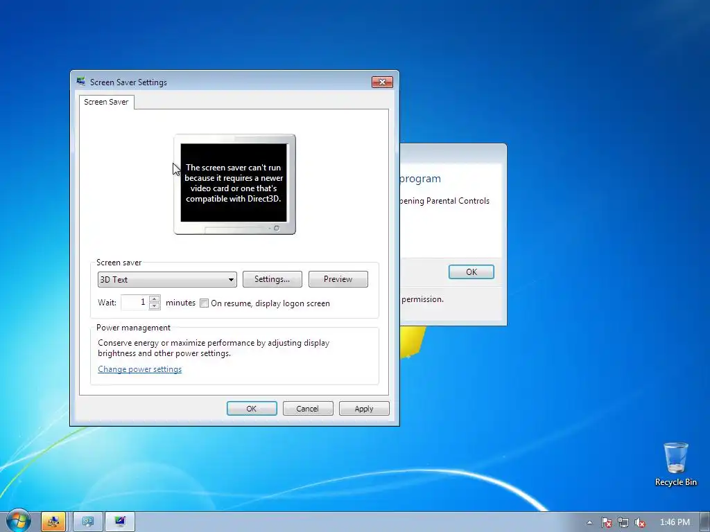Open the highlighted orange taskbar program
The height and width of the screenshot is (532, 710).
[53, 522]
